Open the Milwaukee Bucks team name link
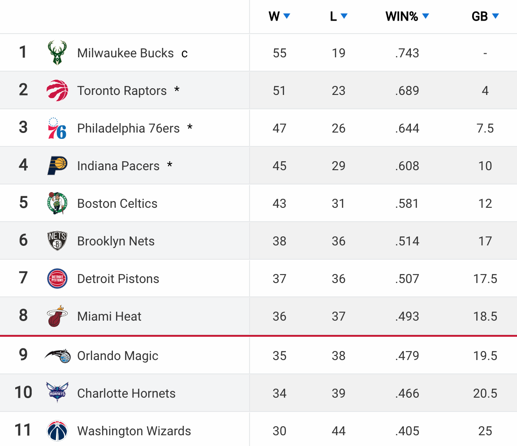Screen dimensions: 517x446 tap(125, 53)
